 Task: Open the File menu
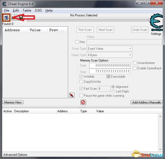click(6, 10)
